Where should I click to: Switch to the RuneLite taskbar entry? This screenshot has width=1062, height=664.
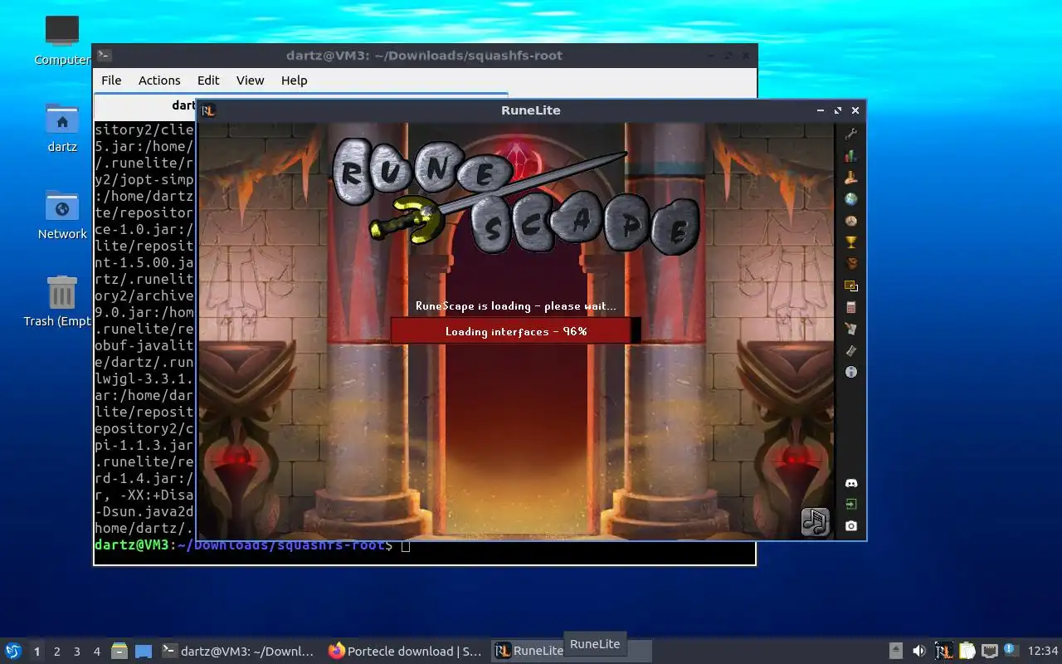click(x=529, y=651)
